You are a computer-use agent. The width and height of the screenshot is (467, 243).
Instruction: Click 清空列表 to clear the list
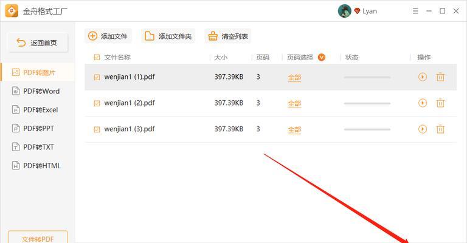[228, 36]
